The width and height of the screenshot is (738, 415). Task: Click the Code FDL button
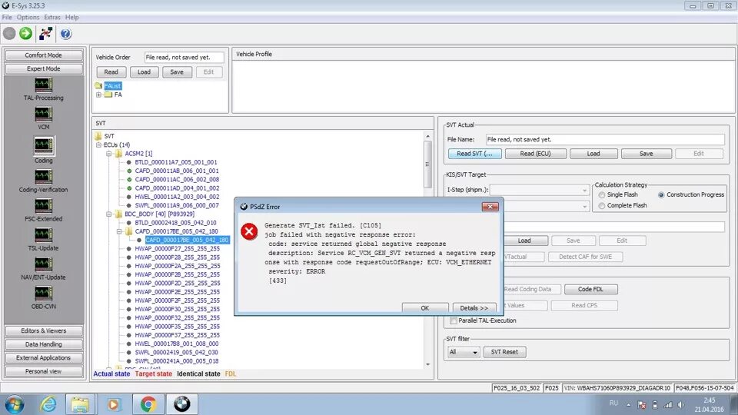(590, 290)
